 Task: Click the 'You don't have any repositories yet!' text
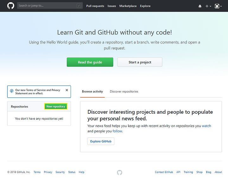point(39,119)
